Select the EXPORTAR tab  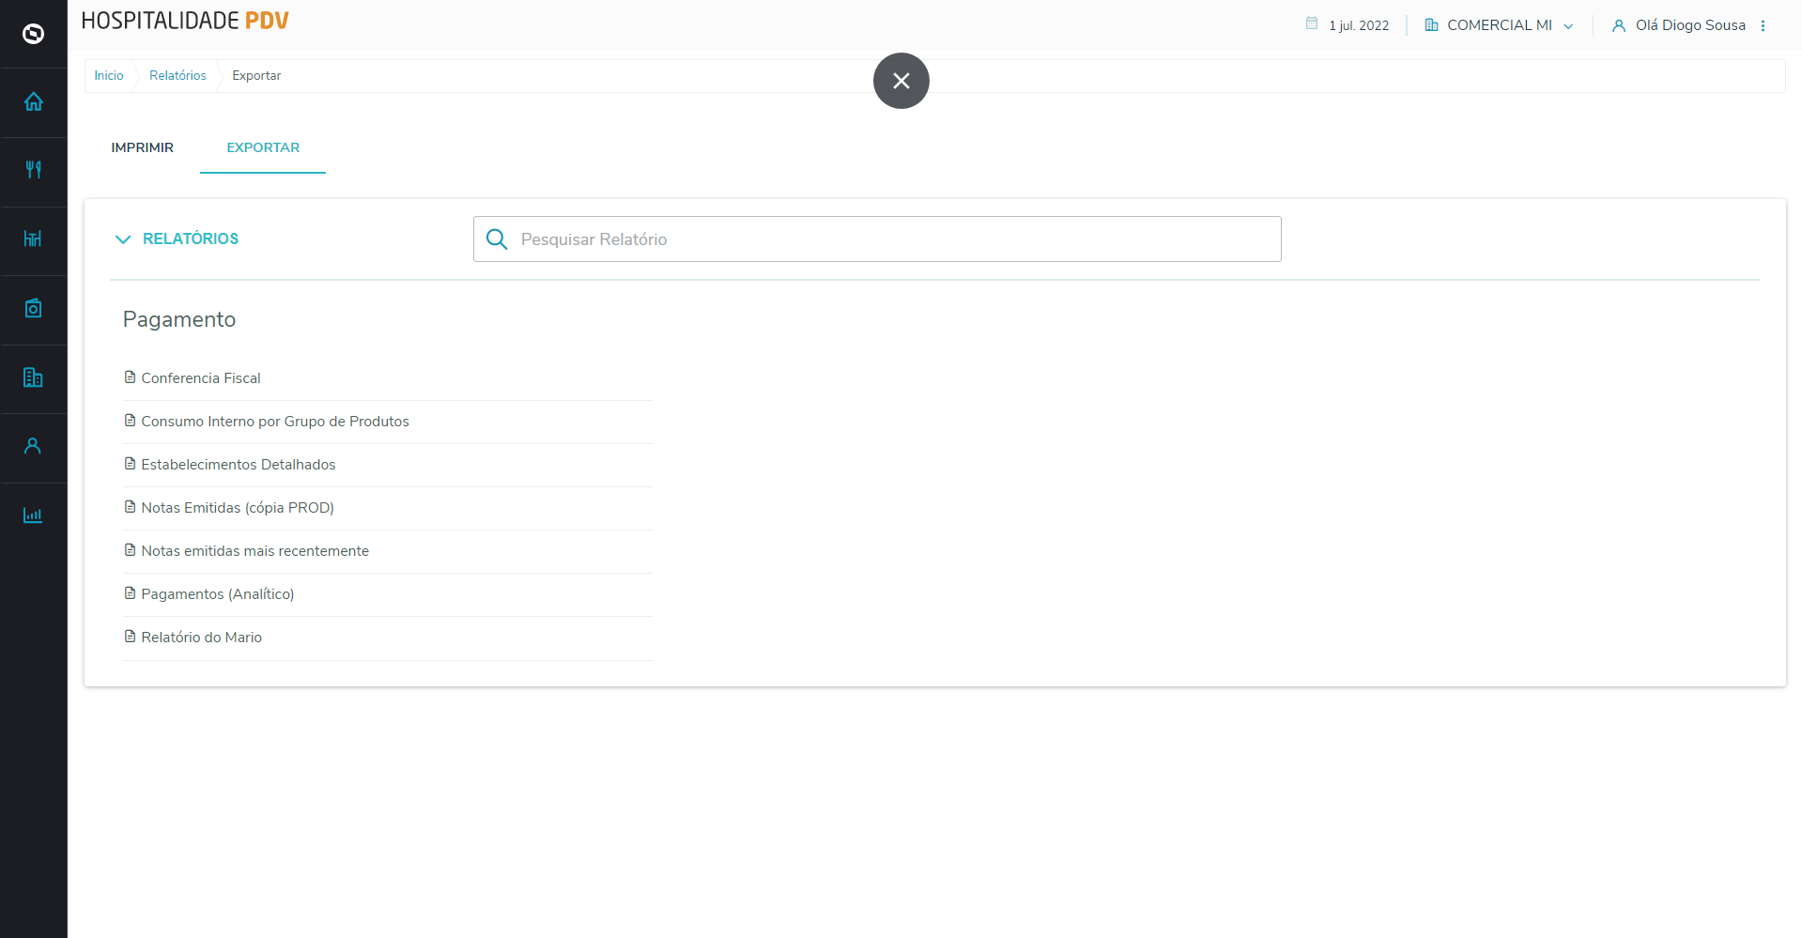(263, 147)
